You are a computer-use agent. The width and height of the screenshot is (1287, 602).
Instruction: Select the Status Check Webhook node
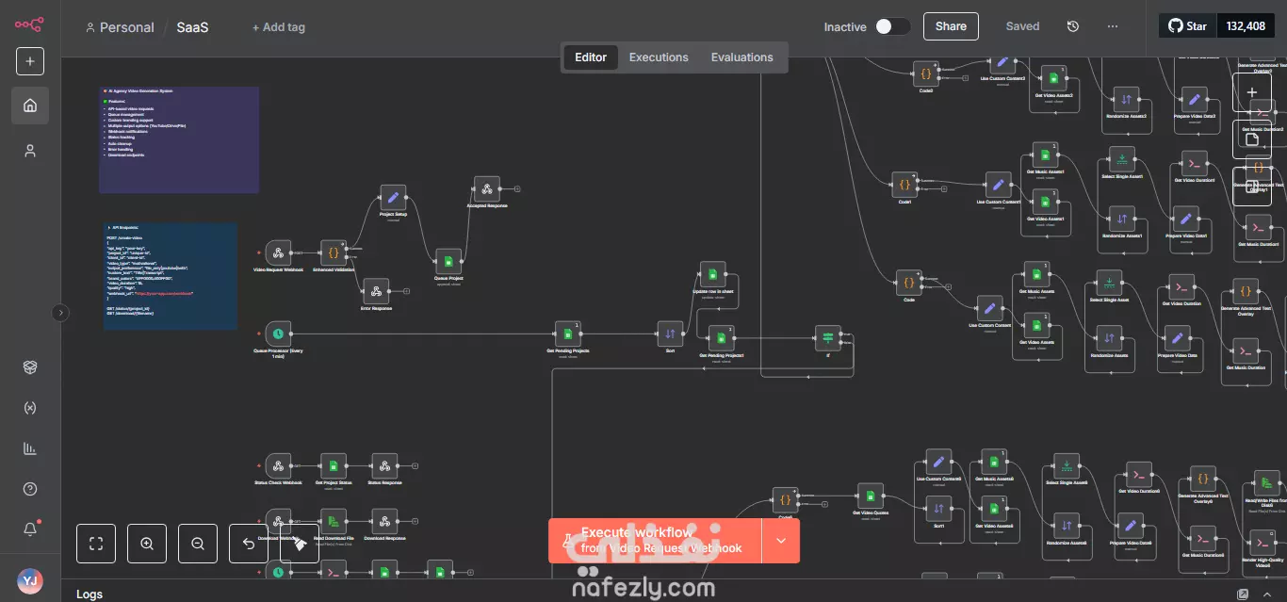[x=278, y=465]
